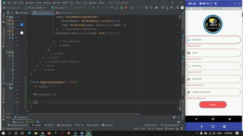Click the Flutter hot reload lightning icon

click(x=112, y=8)
